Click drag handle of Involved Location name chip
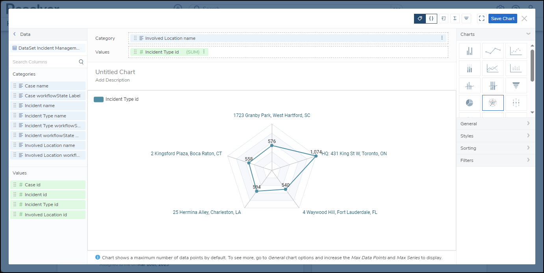The width and height of the screenshot is (544, 273). coord(135,38)
